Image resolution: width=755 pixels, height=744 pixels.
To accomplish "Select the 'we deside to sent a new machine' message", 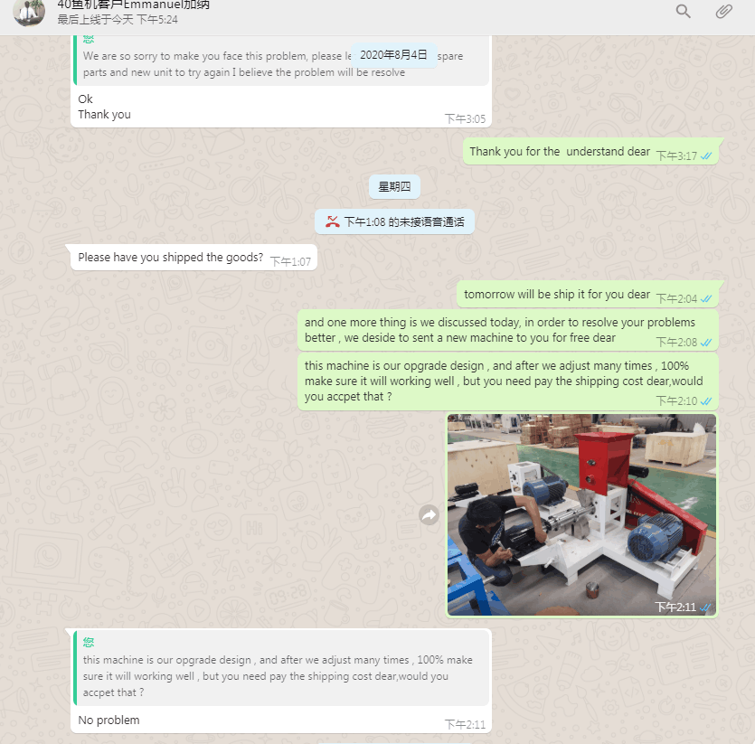I will coord(508,330).
